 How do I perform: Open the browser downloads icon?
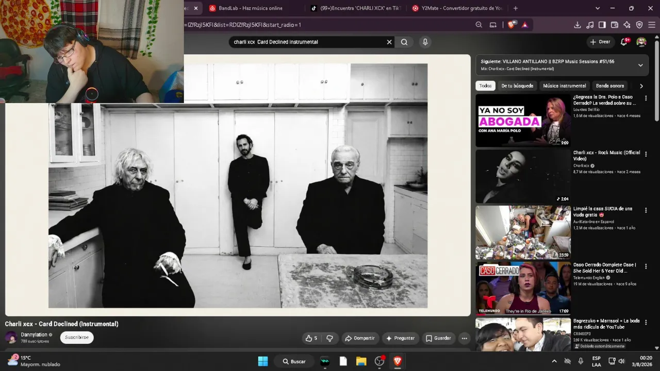click(577, 25)
